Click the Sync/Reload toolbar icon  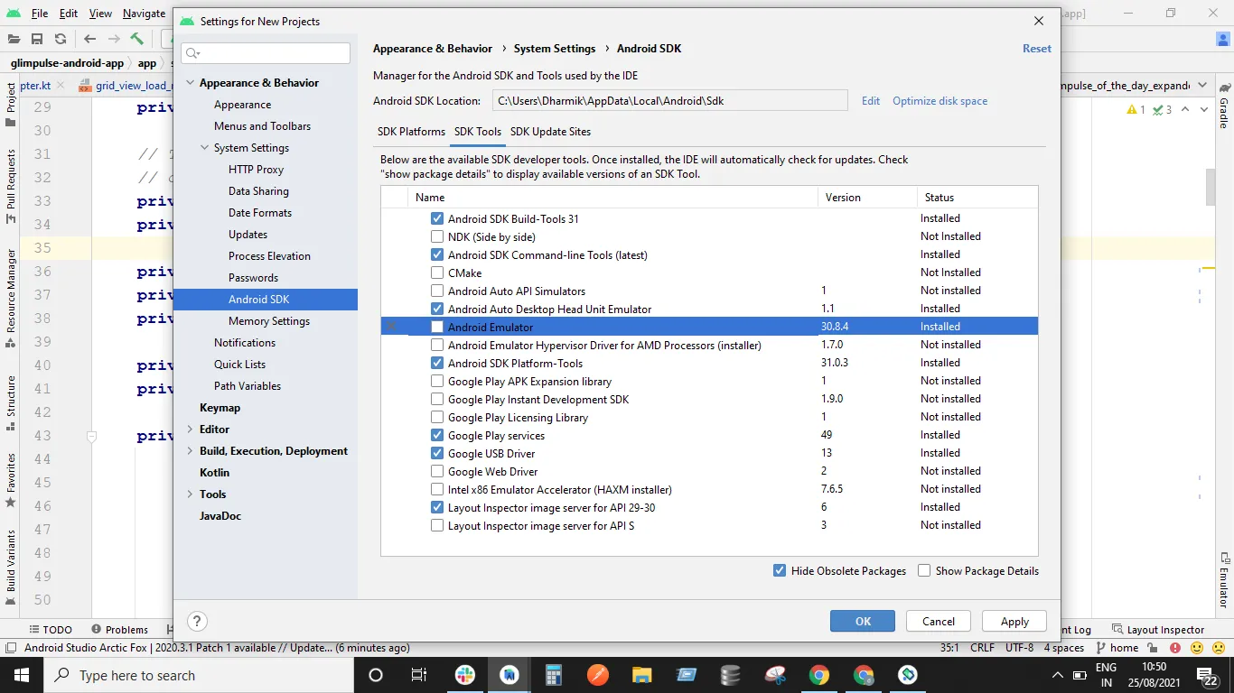coord(61,39)
